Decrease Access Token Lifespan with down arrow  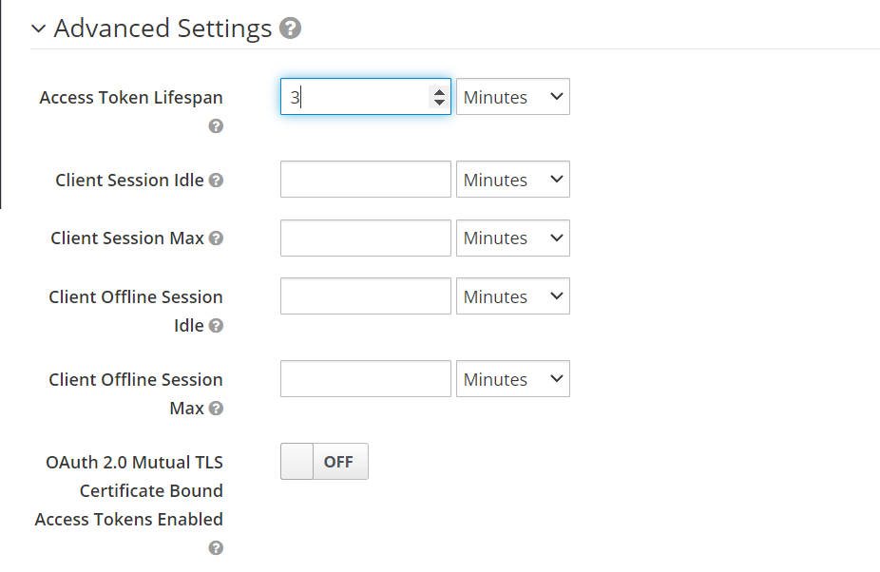coord(439,102)
